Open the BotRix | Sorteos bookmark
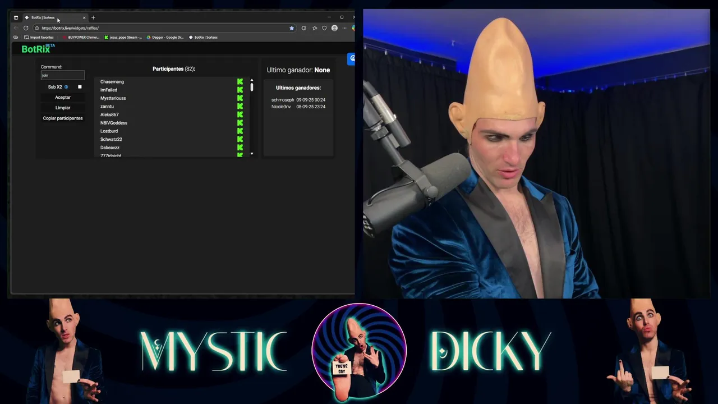The height and width of the screenshot is (404, 718). pos(203,38)
